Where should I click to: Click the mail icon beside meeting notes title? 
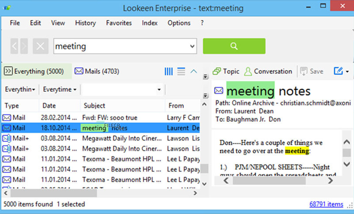click(219, 91)
